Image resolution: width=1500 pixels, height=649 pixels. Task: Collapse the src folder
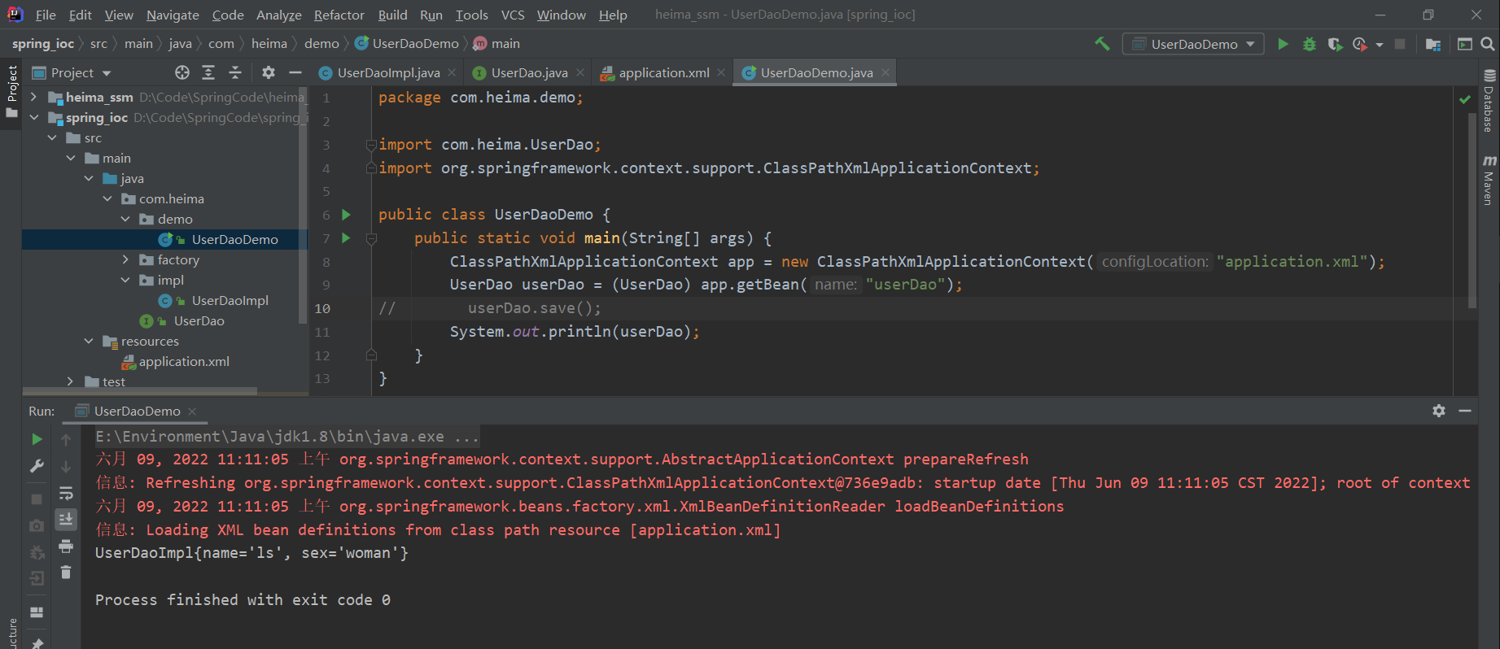52,137
